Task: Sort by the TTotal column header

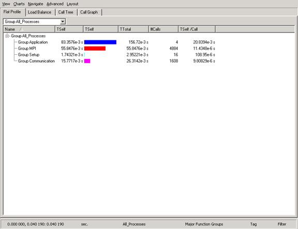Action: pyautogui.click(x=133, y=29)
